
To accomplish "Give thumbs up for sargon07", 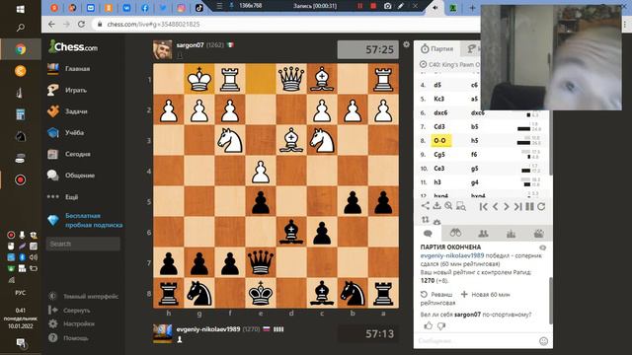I will click(428, 325).
